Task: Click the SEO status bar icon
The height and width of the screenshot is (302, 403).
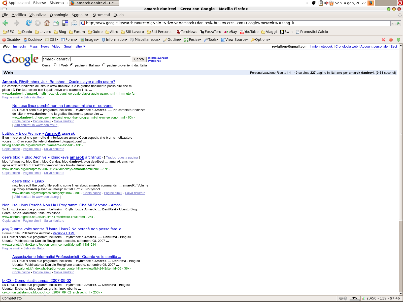Action: (343, 298)
